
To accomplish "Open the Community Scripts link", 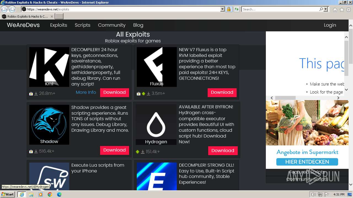I will (307, 179).
